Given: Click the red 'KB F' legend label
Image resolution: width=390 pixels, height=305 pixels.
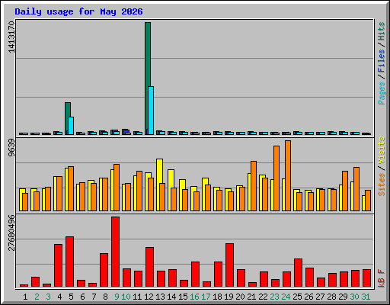Looking at the screenshot, I should (x=382, y=278).
